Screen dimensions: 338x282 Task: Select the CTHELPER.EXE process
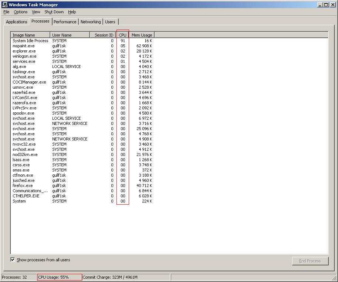[82, 196]
